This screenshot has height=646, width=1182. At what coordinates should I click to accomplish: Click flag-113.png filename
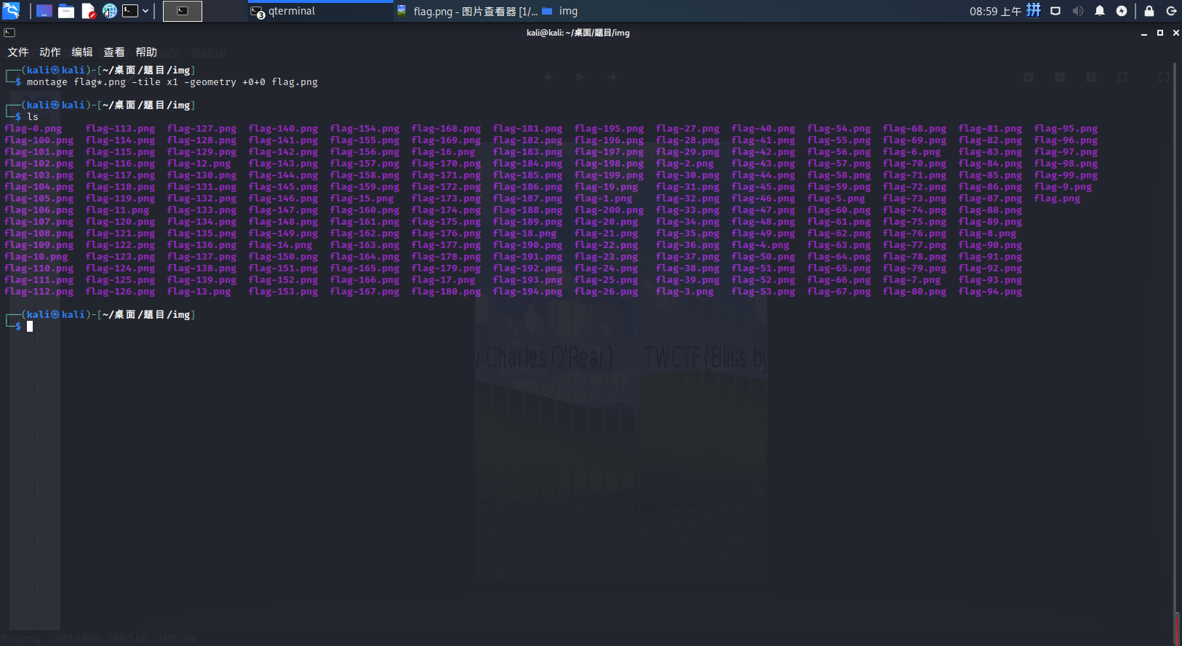click(x=121, y=129)
